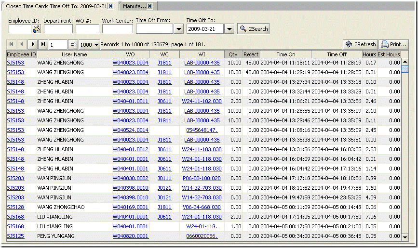This screenshot has width=418, height=248.
Task: Sort by the Qty column header
Action: click(x=233, y=54)
